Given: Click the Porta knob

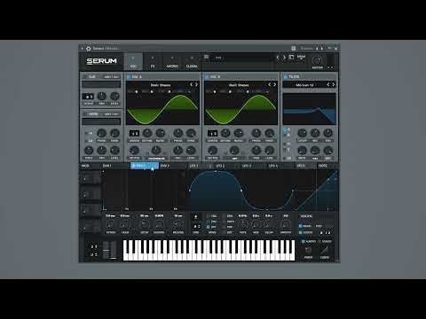Looking at the screenshot, I should coord(308,250).
